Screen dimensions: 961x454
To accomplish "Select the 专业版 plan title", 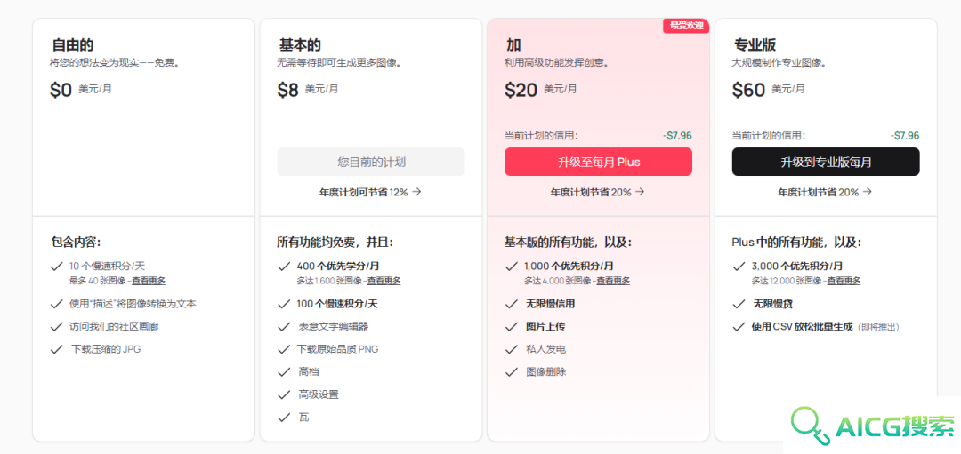I will tap(755, 45).
